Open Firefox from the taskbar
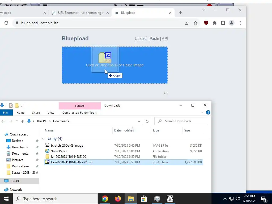This screenshot has width=272, height=204. [118, 199]
